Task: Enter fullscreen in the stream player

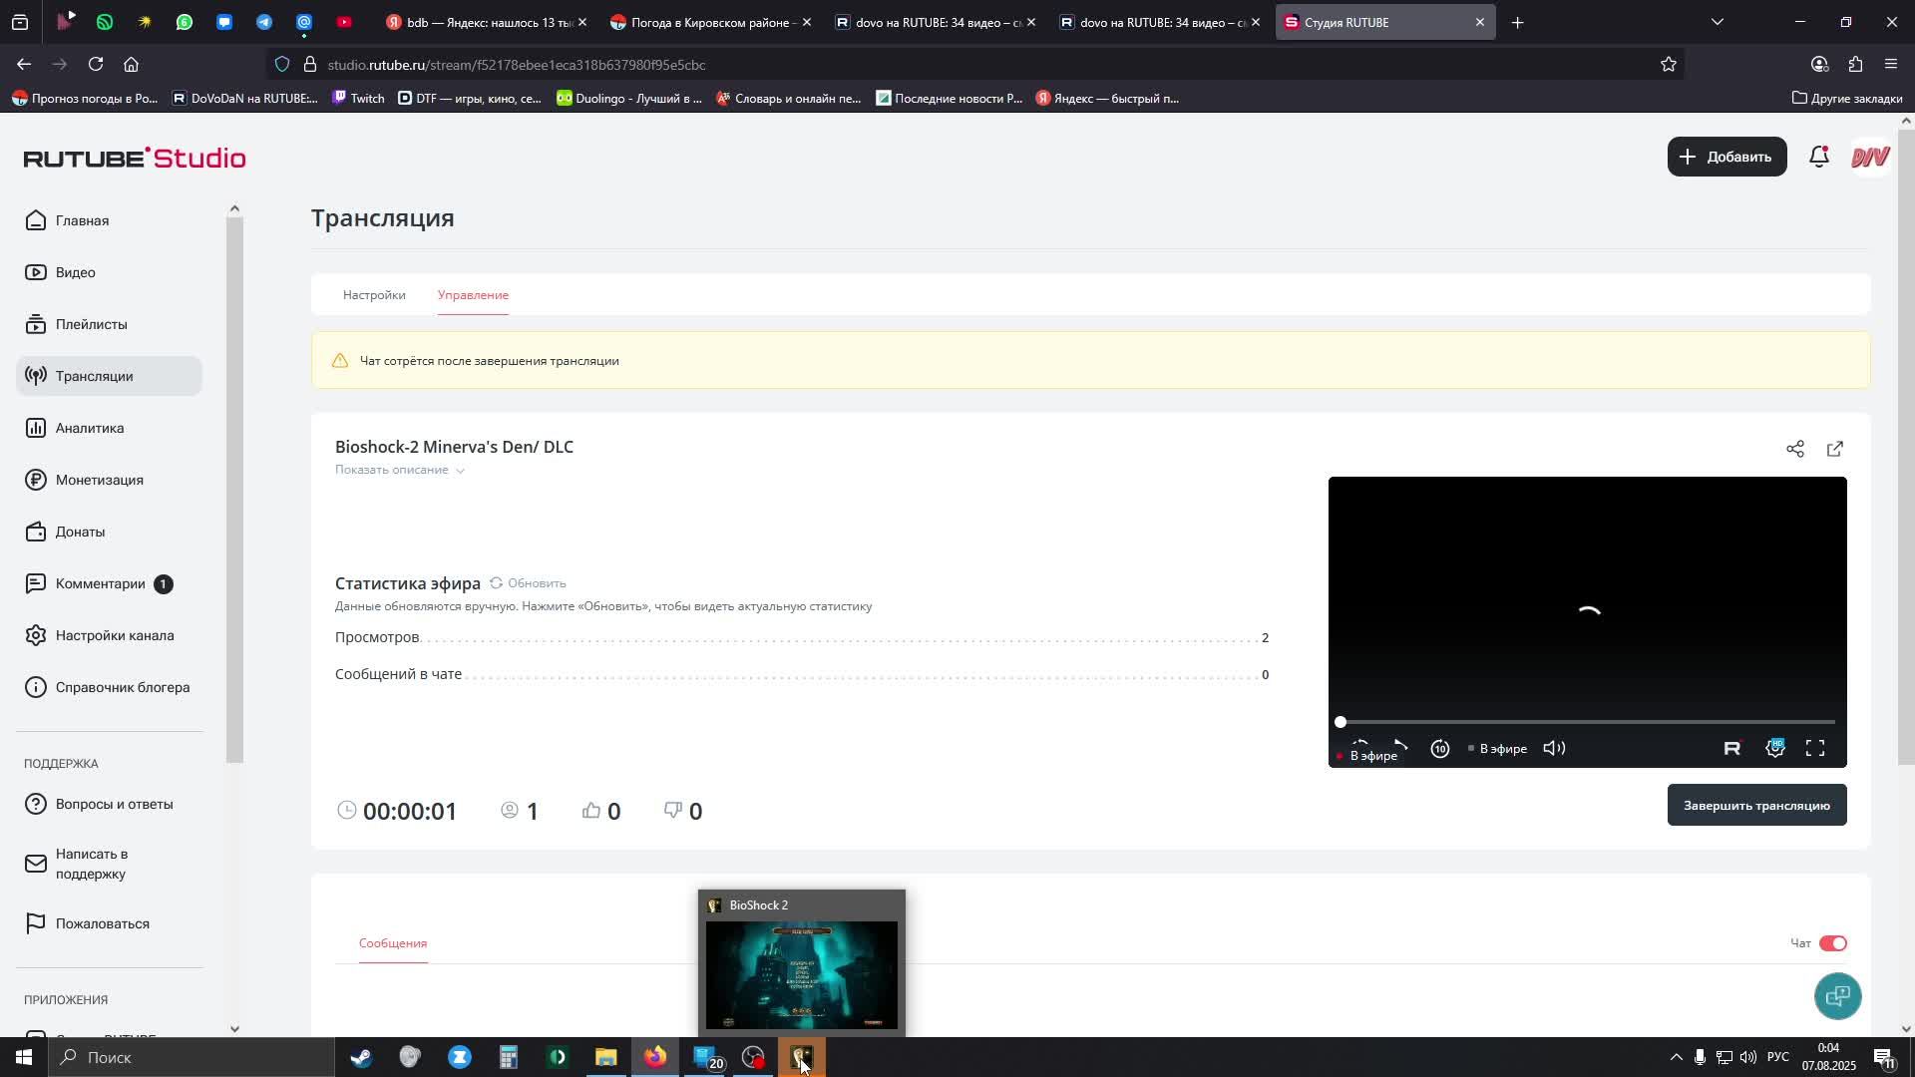Action: [x=1814, y=748]
